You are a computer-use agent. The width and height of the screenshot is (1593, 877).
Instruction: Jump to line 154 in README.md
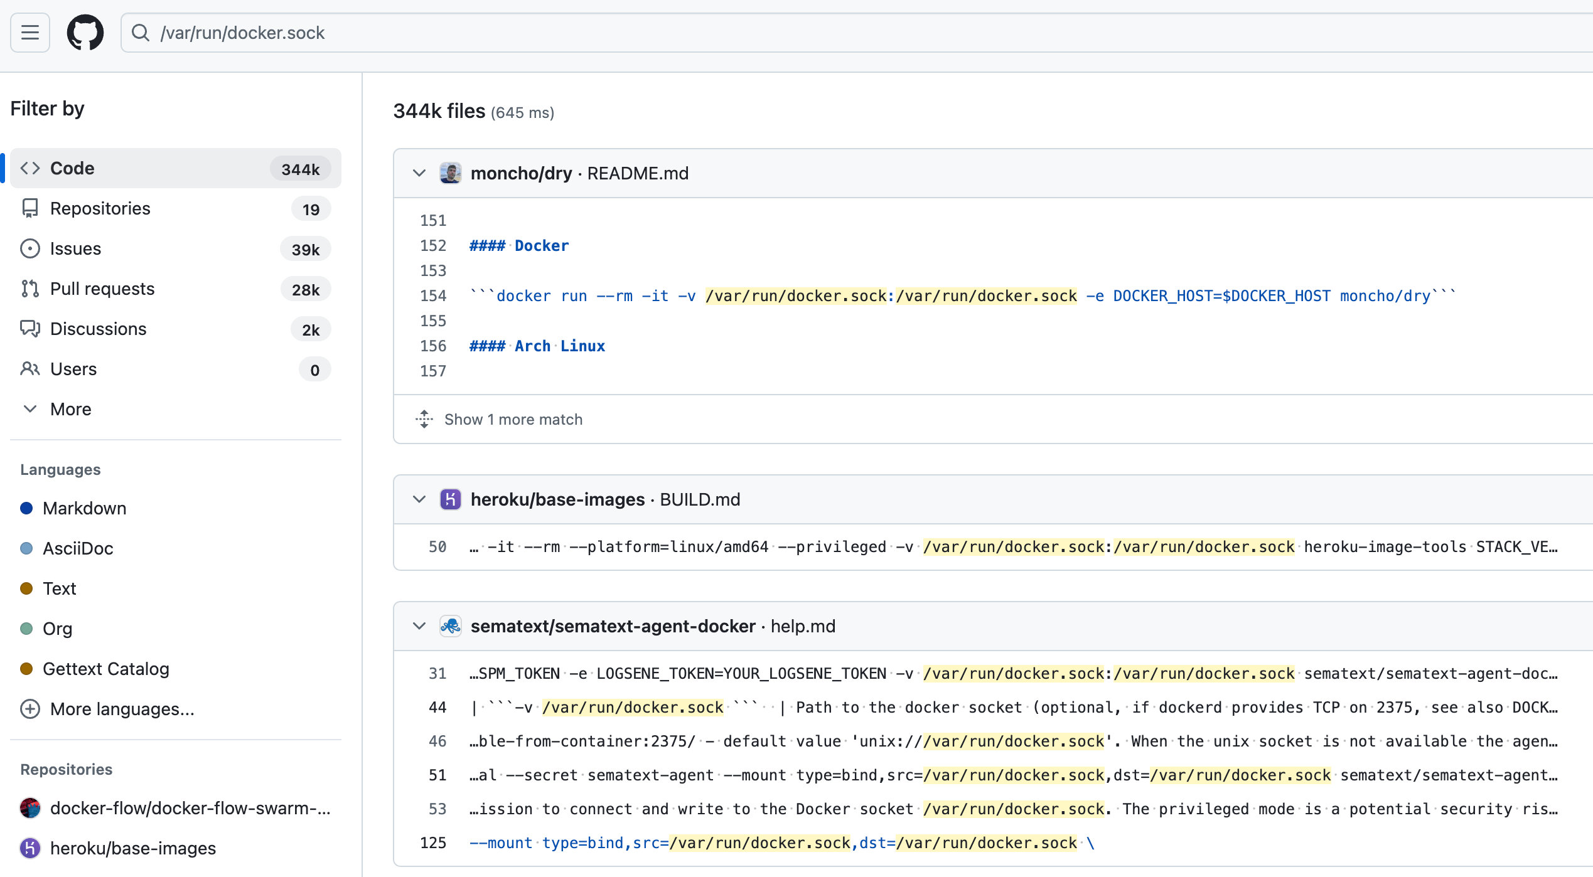[433, 296]
